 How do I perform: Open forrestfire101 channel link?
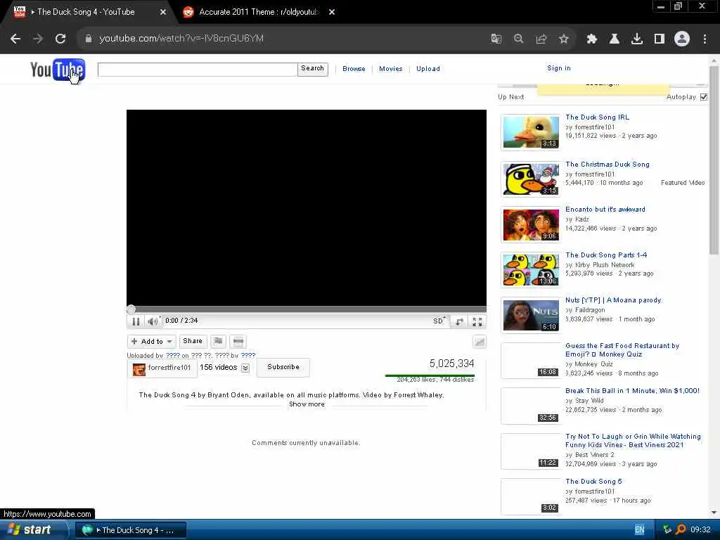click(x=169, y=368)
